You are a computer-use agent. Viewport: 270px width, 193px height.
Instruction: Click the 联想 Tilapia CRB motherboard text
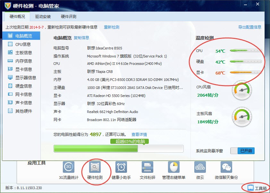[x=100, y=71]
